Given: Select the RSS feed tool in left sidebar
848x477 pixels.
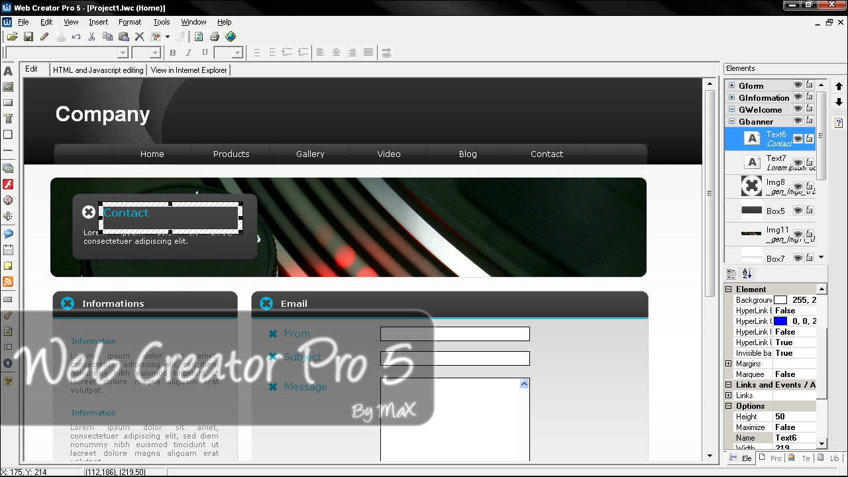Looking at the screenshot, I should (8, 282).
